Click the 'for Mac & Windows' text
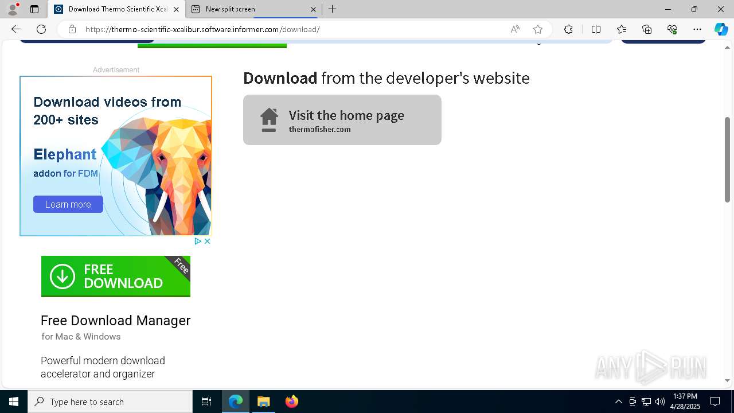This screenshot has height=413, width=734. point(81,337)
